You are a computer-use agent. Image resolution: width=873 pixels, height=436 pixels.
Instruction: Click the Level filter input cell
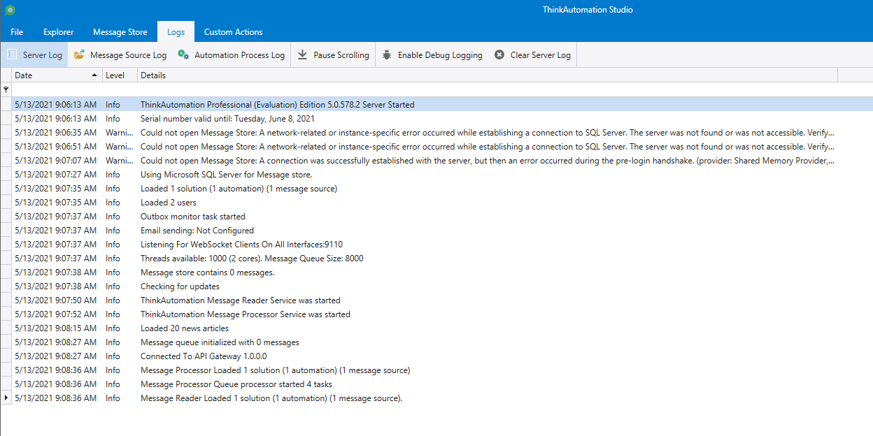(x=120, y=89)
